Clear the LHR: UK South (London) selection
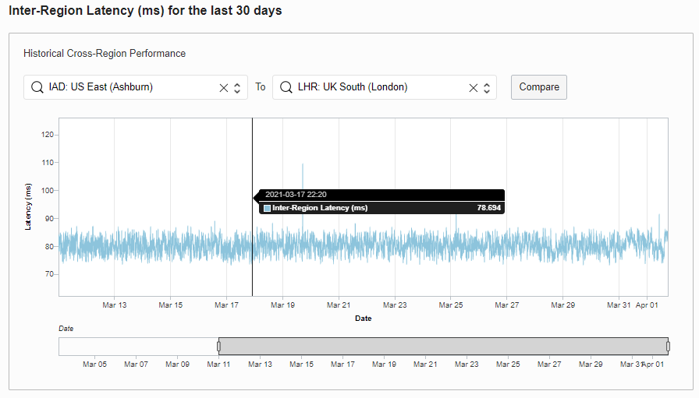 click(x=473, y=88)
